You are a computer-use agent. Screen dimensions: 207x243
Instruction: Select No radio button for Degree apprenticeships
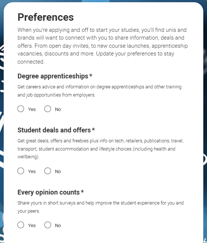[48, 109]
